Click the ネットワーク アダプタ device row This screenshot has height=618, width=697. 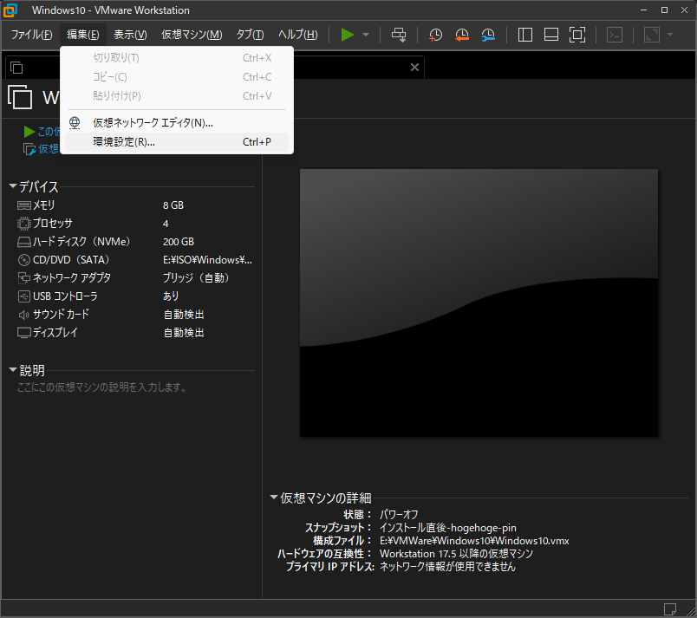point(134,278)
